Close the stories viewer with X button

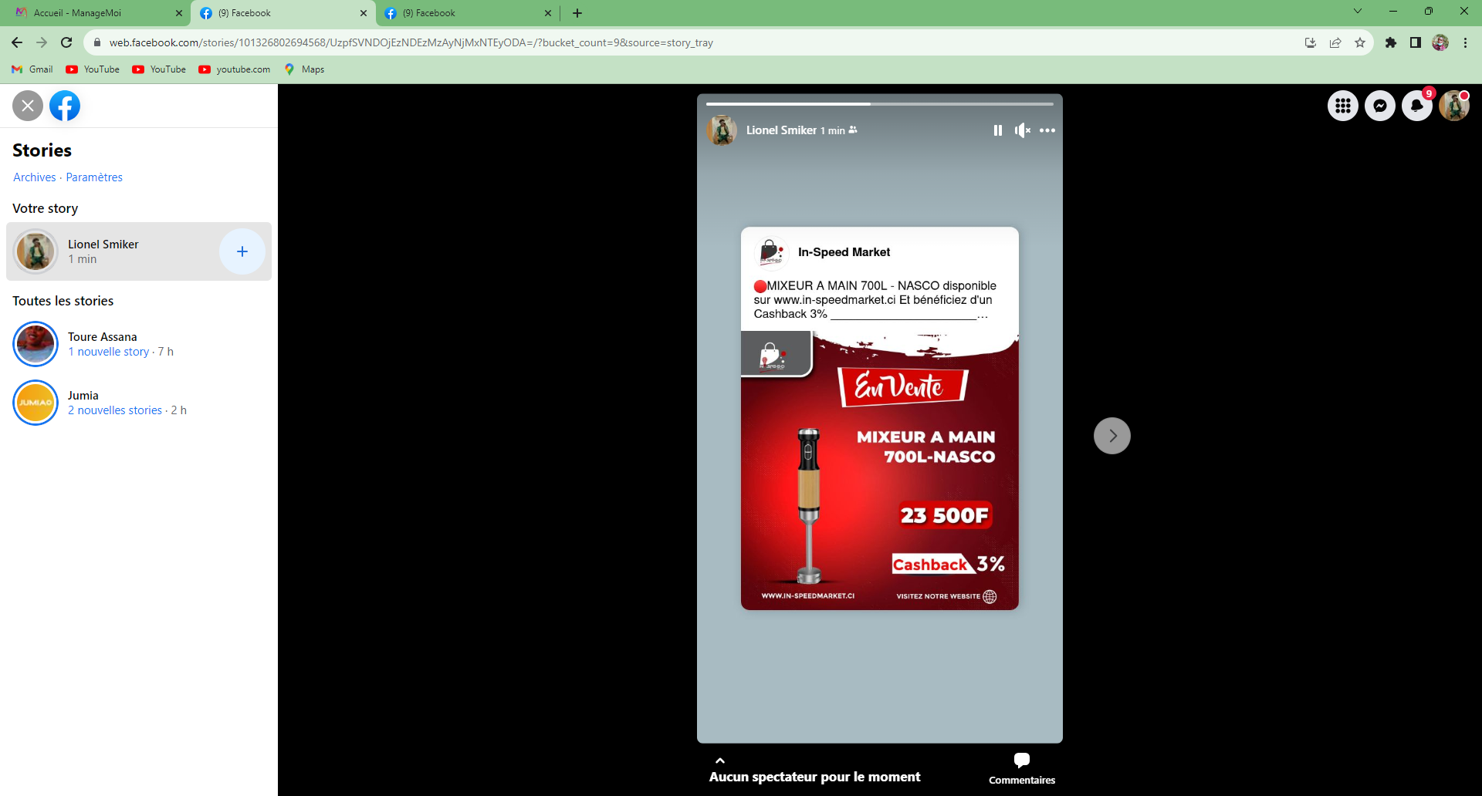[x=28, y=106]
